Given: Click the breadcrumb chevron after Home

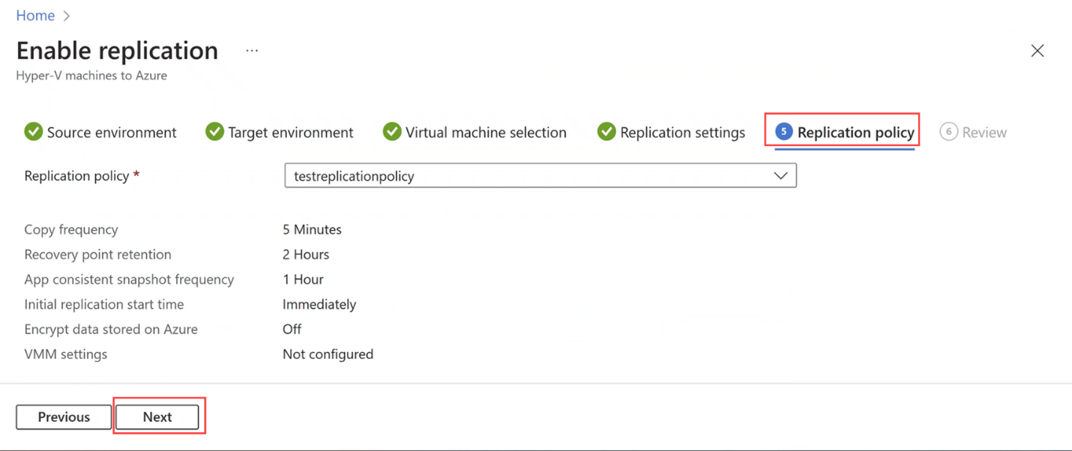Looking at the screenshot, I should (66, 15).
